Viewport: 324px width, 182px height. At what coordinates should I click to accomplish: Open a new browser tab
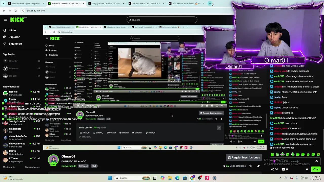210,4
